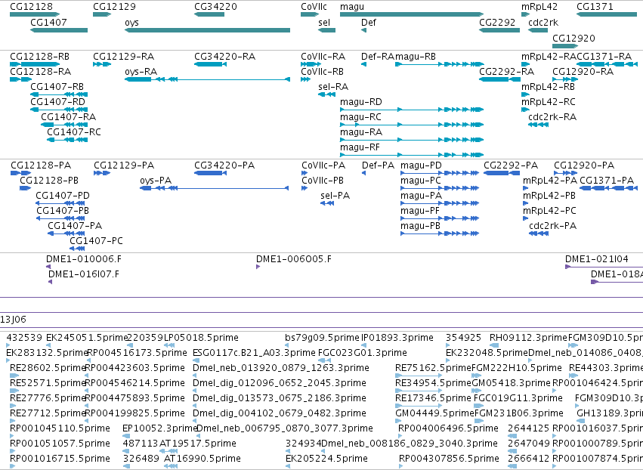Screen dimensions: 643x470
Task: Select the oys-RA transcript label
Action: coord(141,72)
